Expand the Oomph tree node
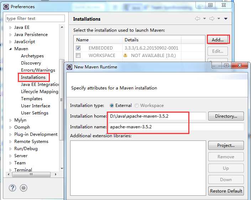The height and width of the screenshot is (200, 251). [x=10, y=127]
